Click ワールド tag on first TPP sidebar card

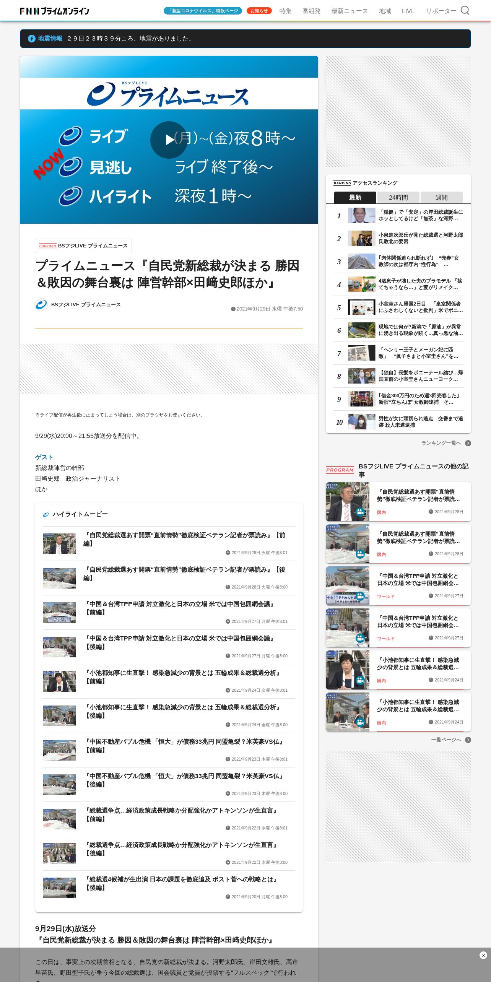(385, 597)
